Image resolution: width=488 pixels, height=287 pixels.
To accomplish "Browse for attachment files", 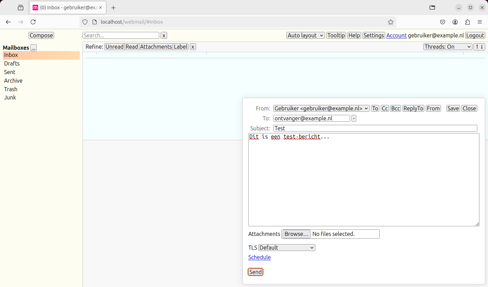I will [x=296, y=234].
